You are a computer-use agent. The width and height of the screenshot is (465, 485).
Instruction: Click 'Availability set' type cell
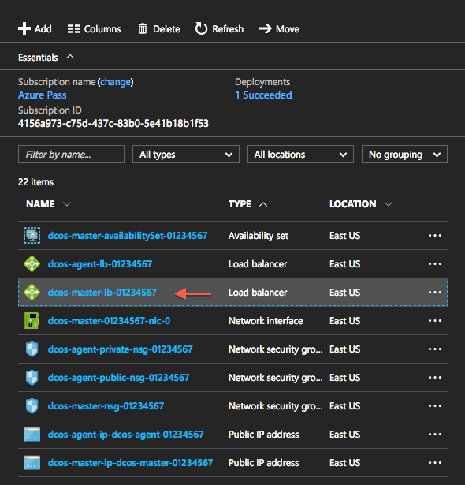pyautogui.click(x=259, y=236)
